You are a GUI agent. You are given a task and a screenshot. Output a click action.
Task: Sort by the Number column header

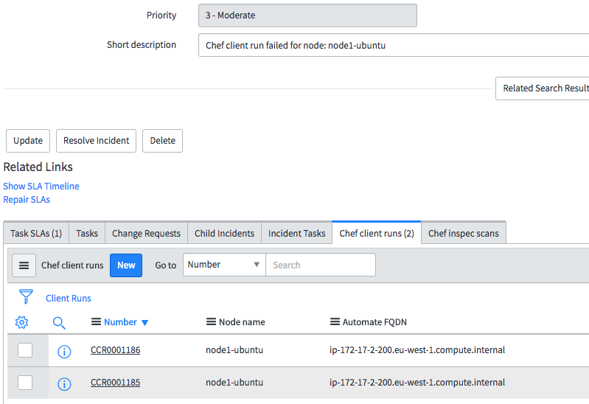[120, 322]
